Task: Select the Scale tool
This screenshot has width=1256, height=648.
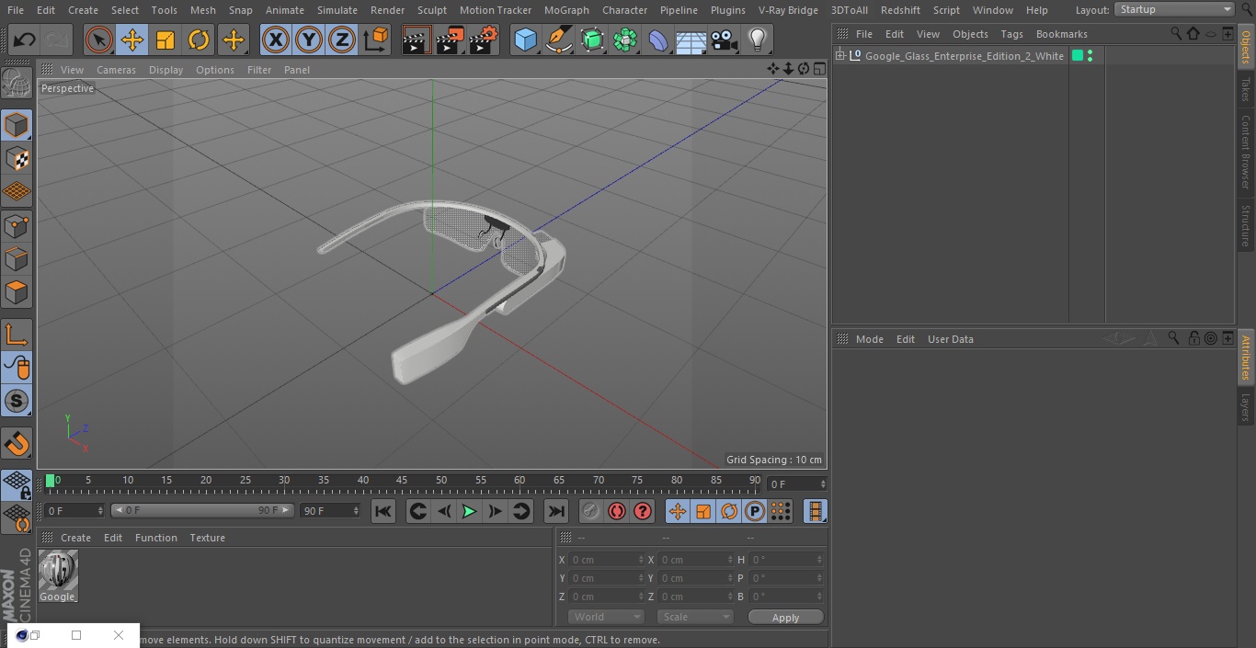Action: pos(166,40)
